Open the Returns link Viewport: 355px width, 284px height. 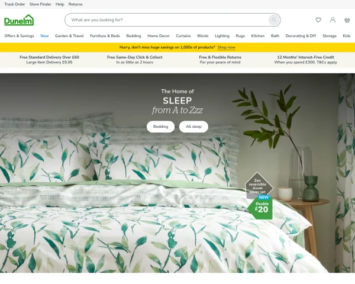tap(75, 4)
